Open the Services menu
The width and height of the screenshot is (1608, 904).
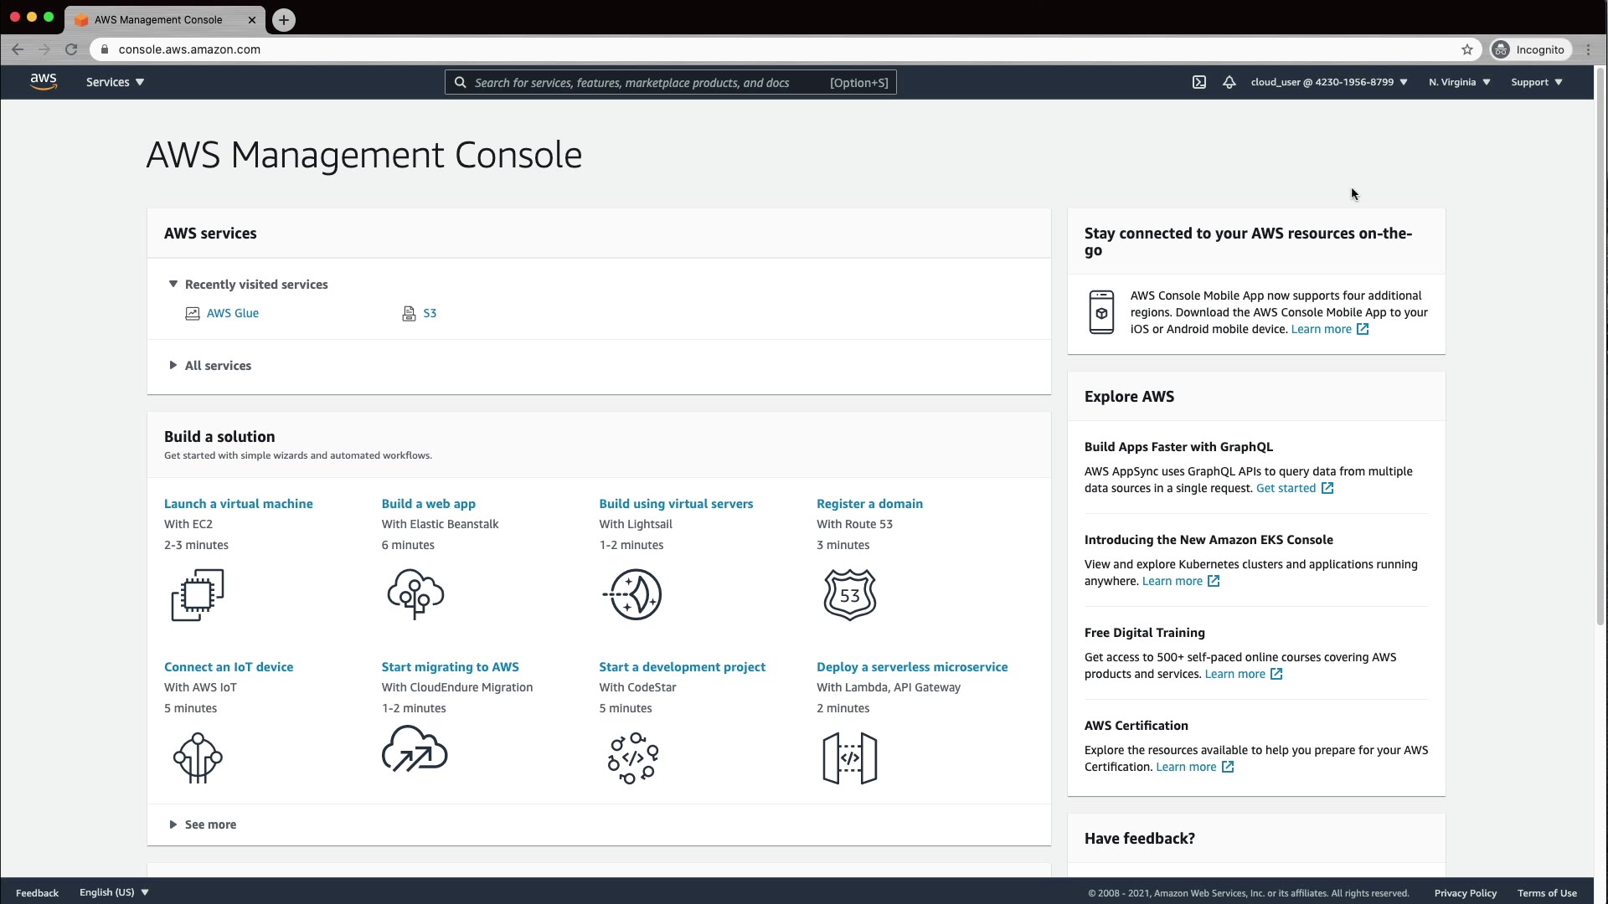pyautogui.click(x=115, y=82)
